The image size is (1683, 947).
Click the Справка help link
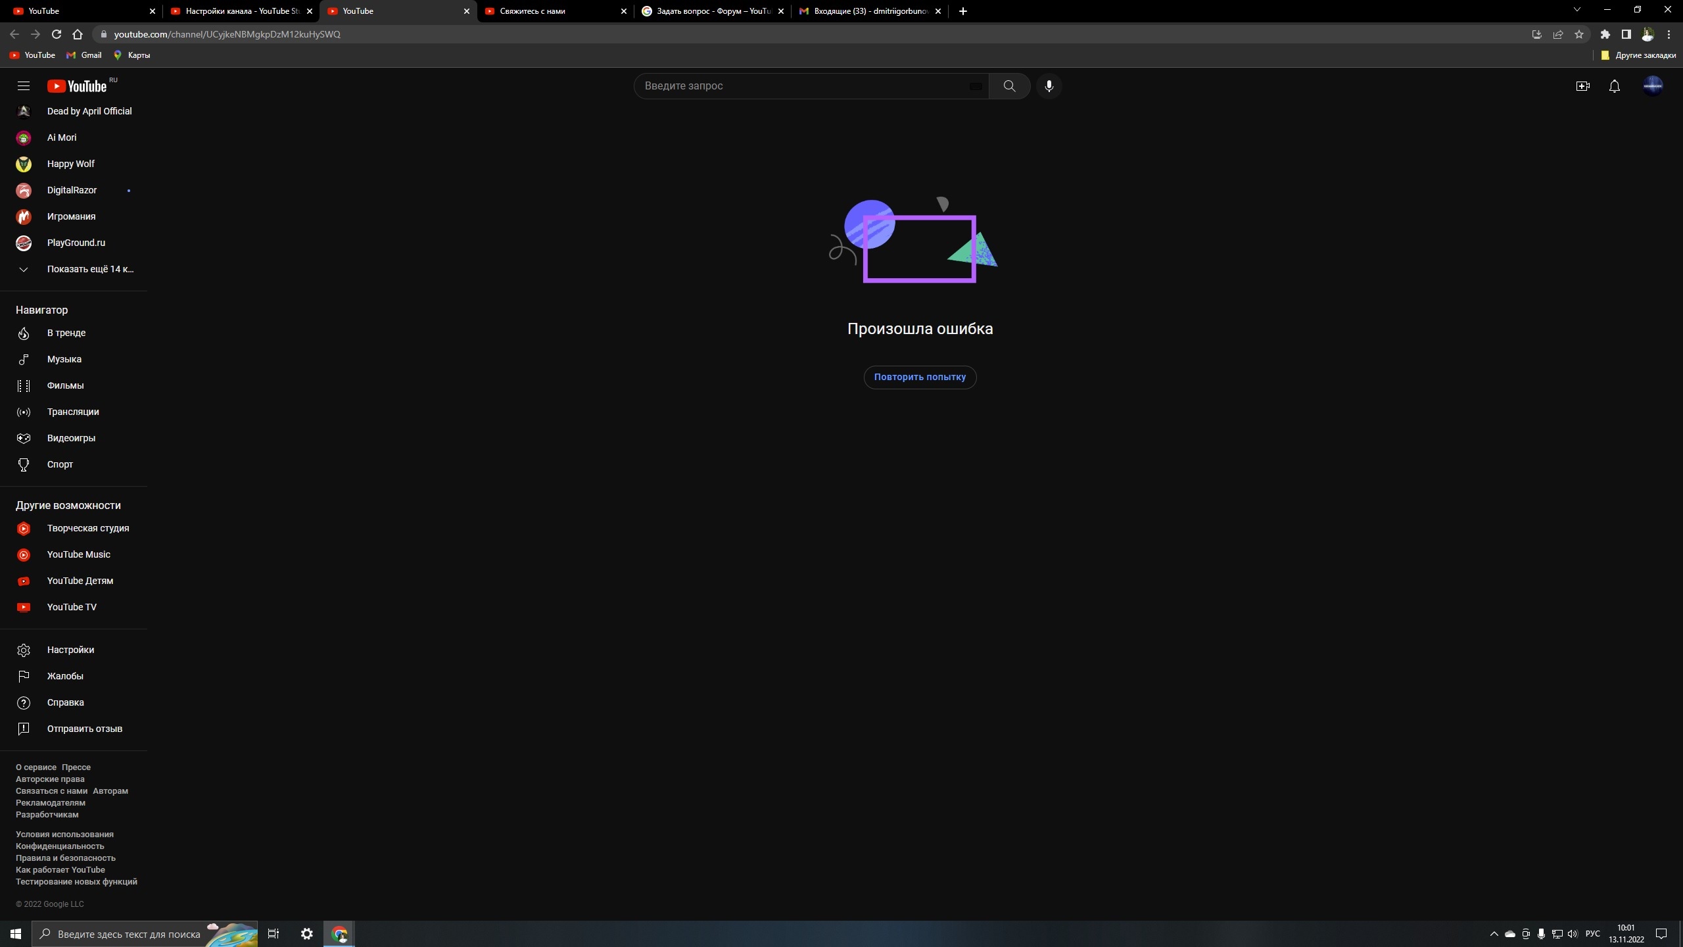click(64, 702)
